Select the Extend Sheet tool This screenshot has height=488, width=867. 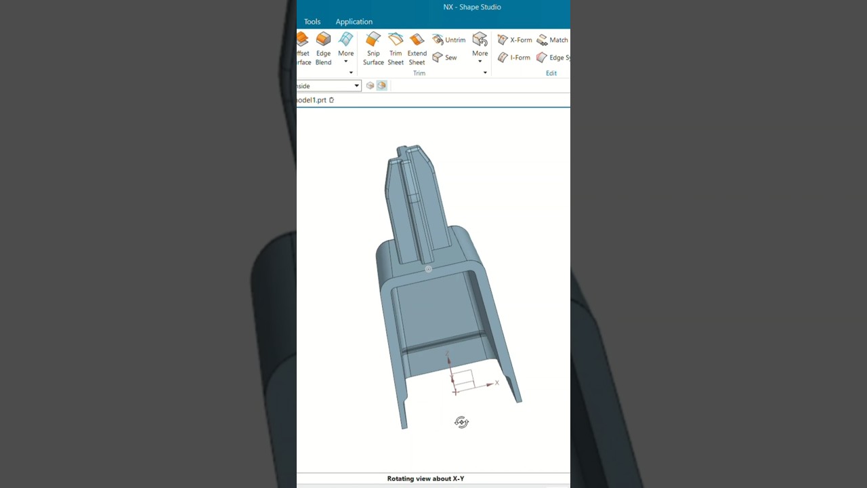click(x=417, y=49)
